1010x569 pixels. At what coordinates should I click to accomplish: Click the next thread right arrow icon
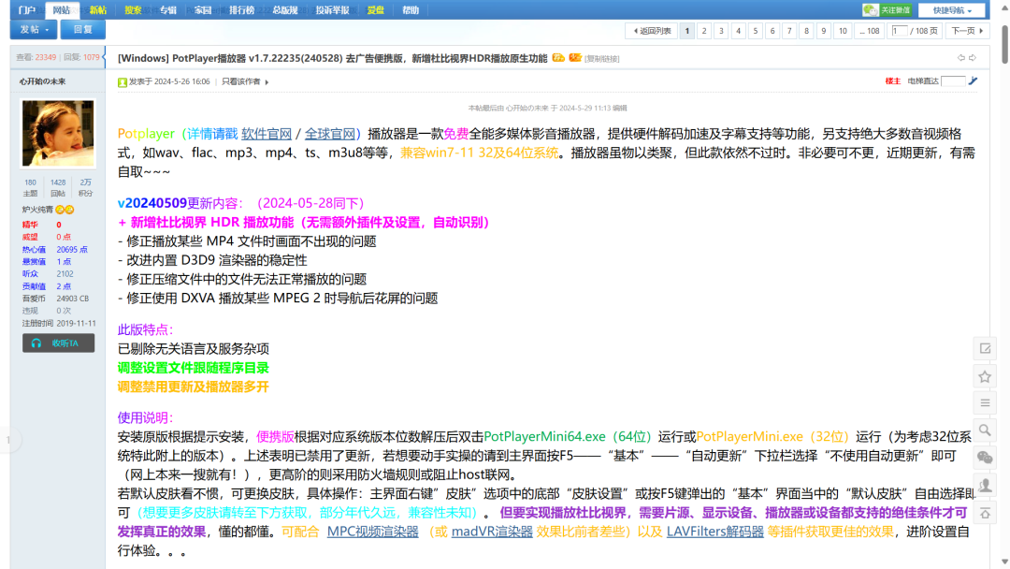[973, 58]
